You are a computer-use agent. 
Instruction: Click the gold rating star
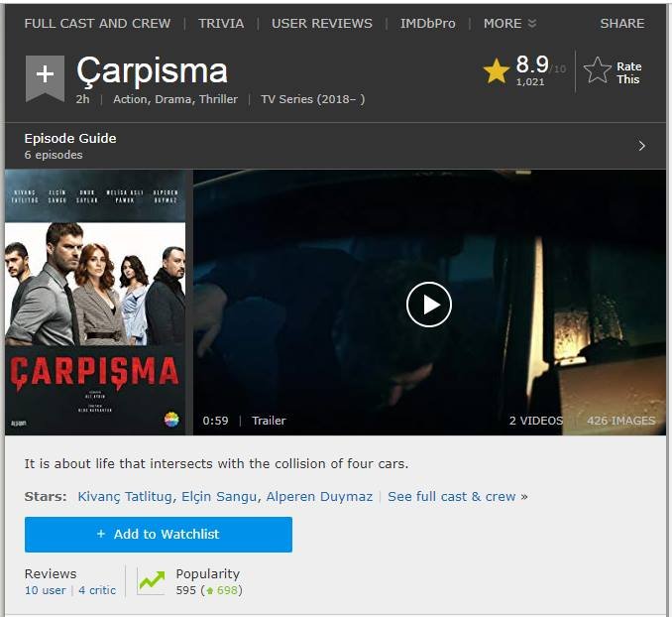pos(496,70)
